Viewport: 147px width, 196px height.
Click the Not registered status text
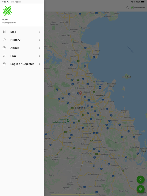click(x=9, y=22)
